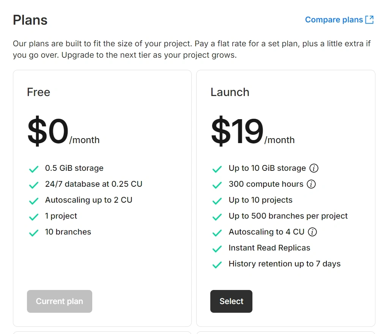383x334 pixels.
Task: Click Up to 500 branches per project text
Action: pos(288,216)
